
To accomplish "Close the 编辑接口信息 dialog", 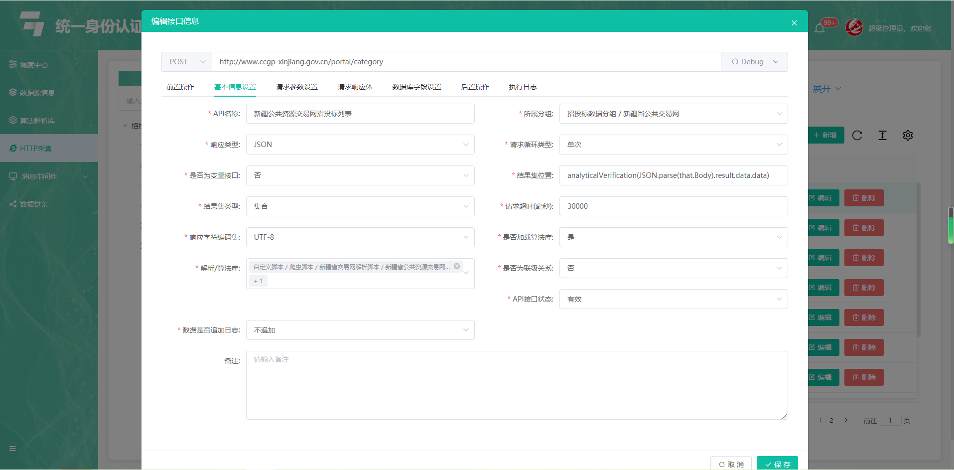I will point(794,23).
